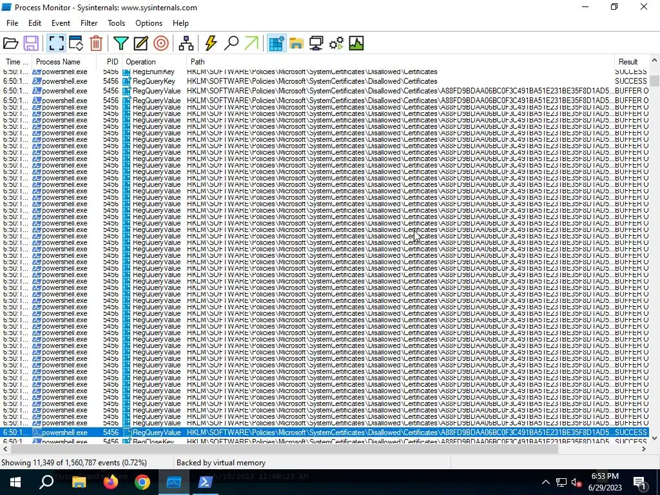Clear the display with the trash icon
This screenshot has width=660, height=495.
coord(96,43)
